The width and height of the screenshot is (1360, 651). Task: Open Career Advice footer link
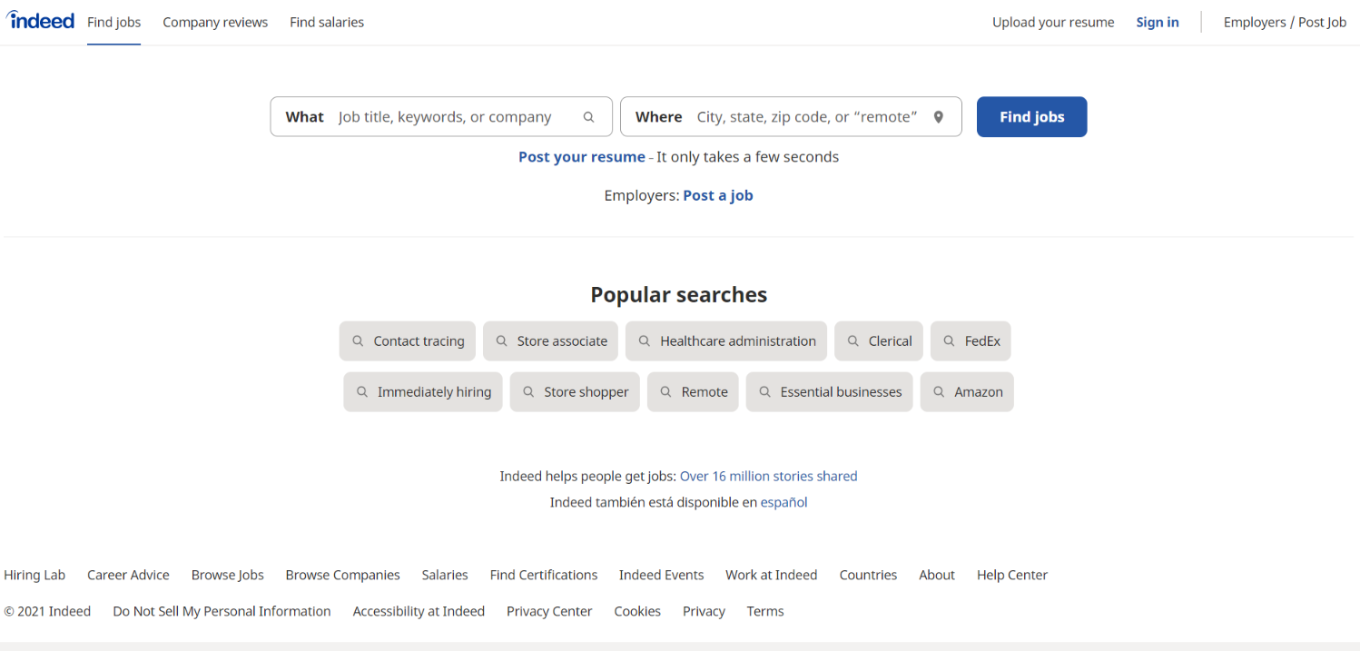point(128,575)
